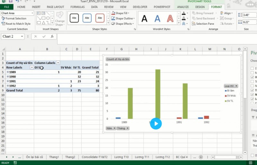Click the Shape Outline pen icon

point(113,18)
